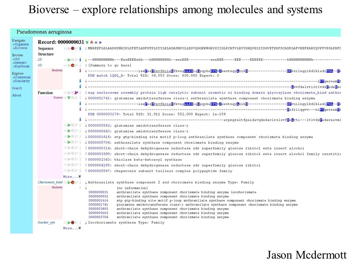Click the green play arrow for record 0000005582
Image resolution: width=351 pixels, height=263 pixels.
pos(69,125)
